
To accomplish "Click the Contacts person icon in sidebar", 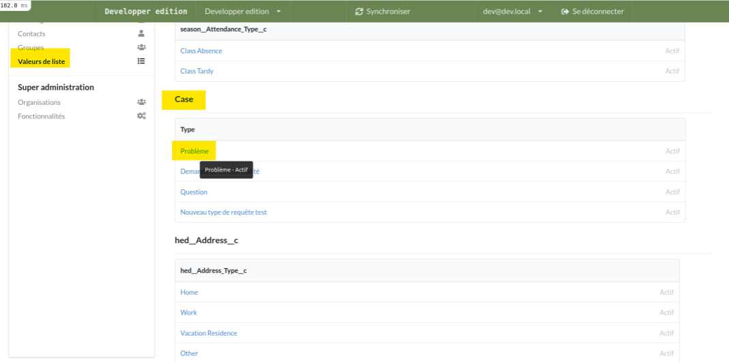I will click(x=141, y=33).
